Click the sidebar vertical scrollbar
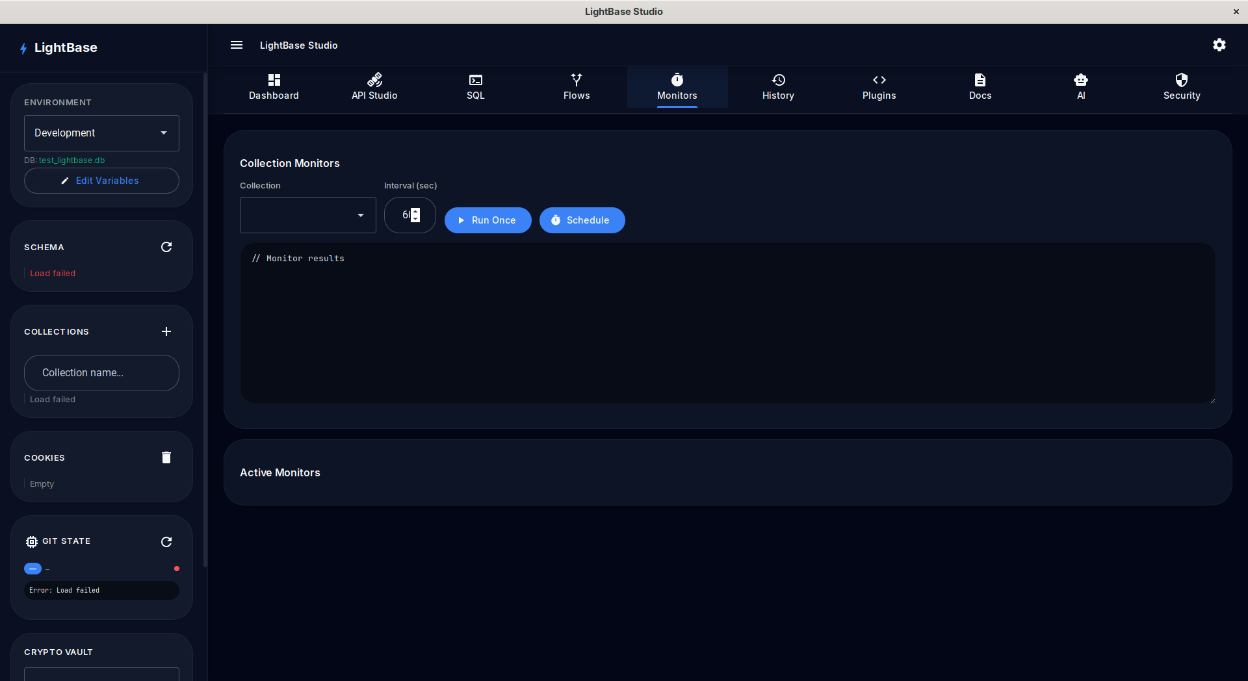Image resolution: width=1248 pixels, height=681 pixels. (x=205, y=320)
